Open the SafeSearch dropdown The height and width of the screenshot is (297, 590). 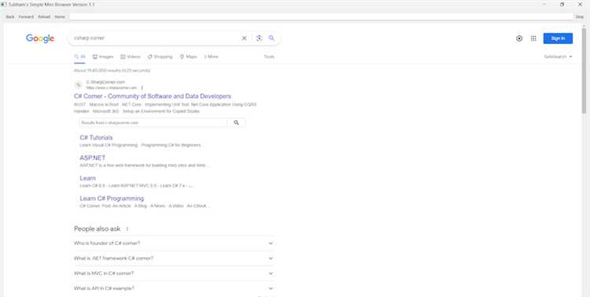(558, 57)
